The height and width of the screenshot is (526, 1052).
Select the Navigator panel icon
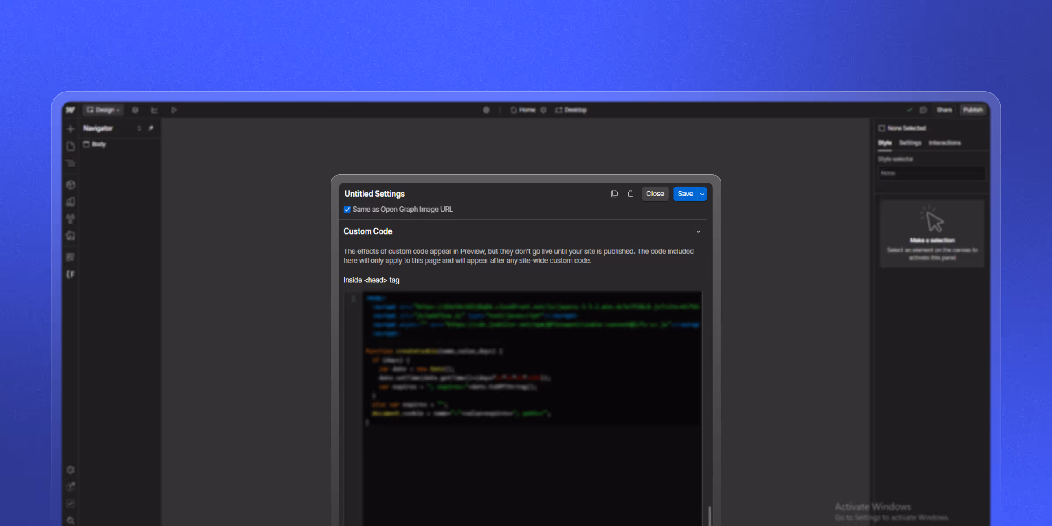point(71,163)
